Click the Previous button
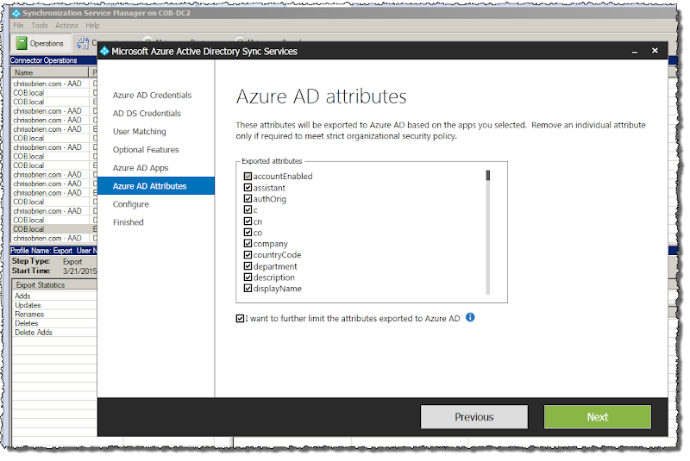 coord(474,416)
